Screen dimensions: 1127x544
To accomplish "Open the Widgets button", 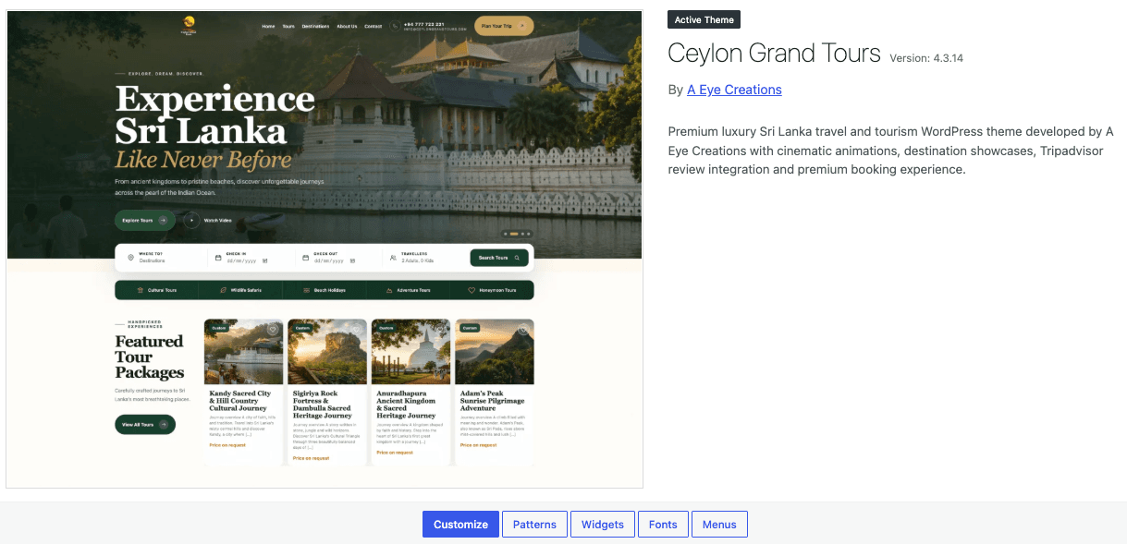I will (x=603, y=524).
